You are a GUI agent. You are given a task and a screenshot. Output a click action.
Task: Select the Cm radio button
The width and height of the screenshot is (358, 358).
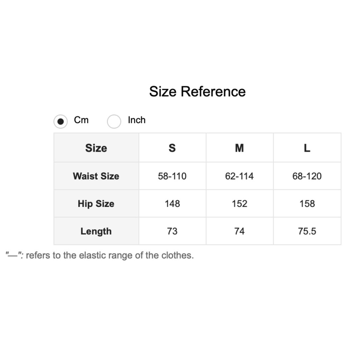click(x=61, y=122)
